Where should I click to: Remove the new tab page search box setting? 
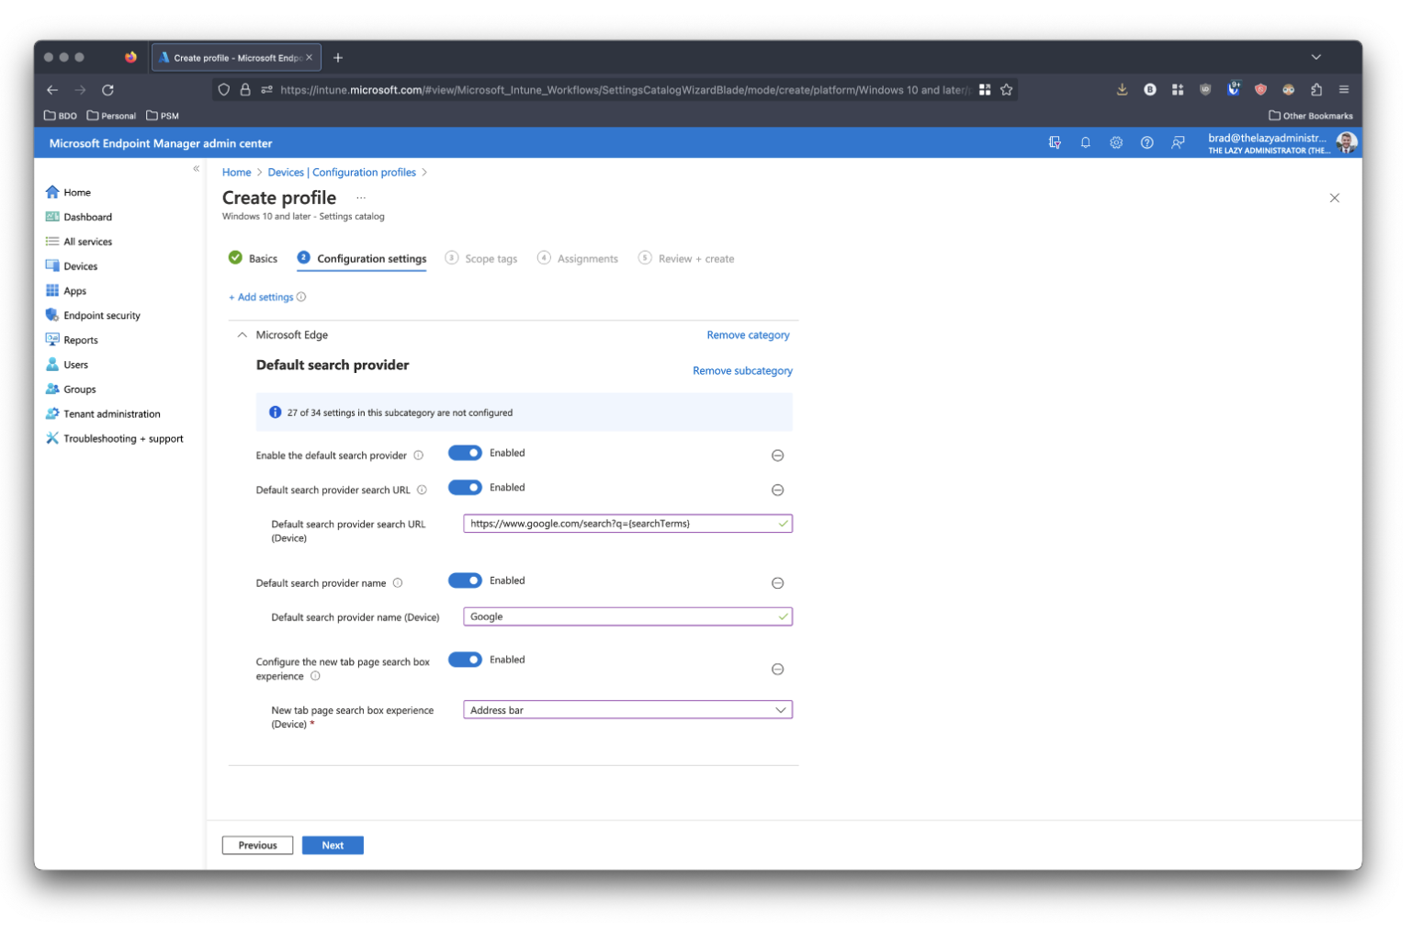(778, 671)
